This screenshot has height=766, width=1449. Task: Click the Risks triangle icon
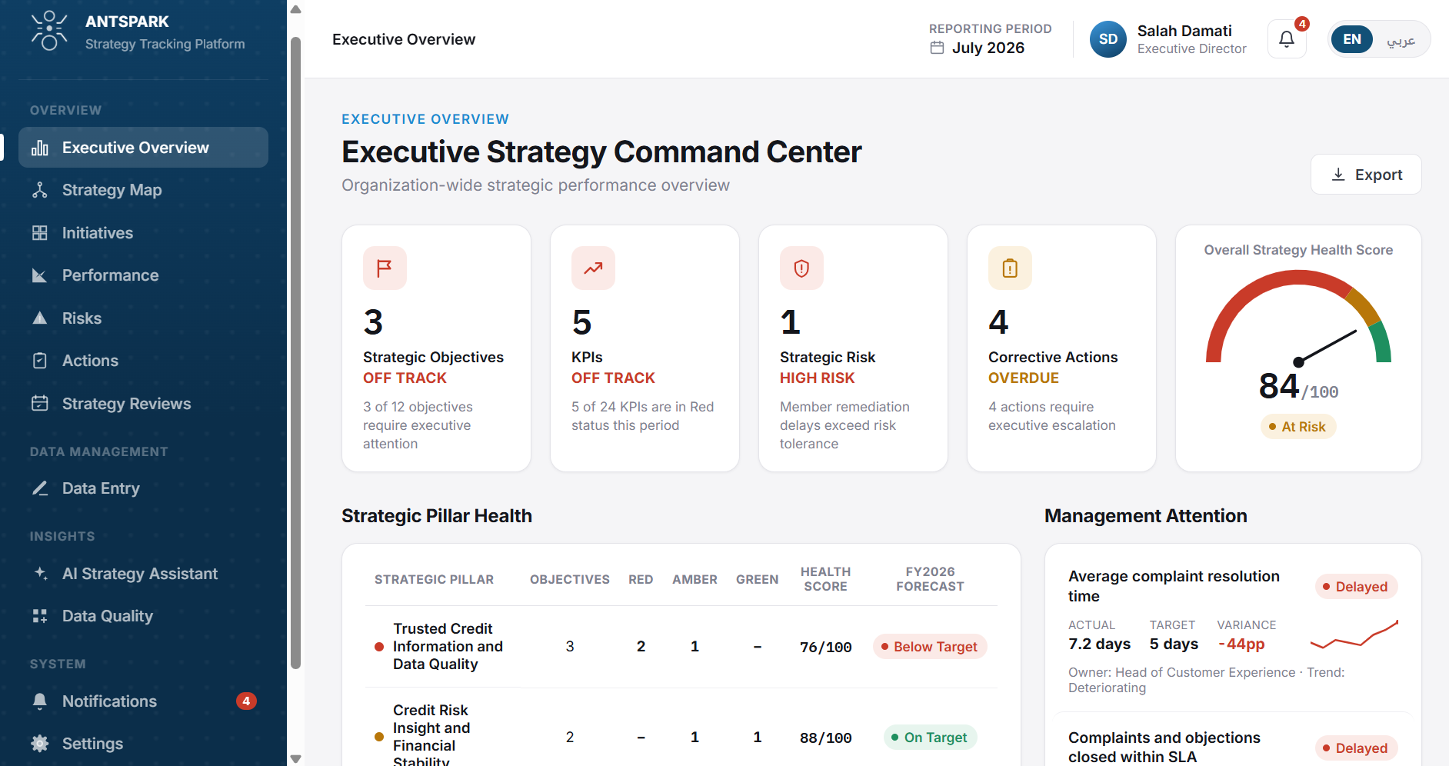pos(40,318)
